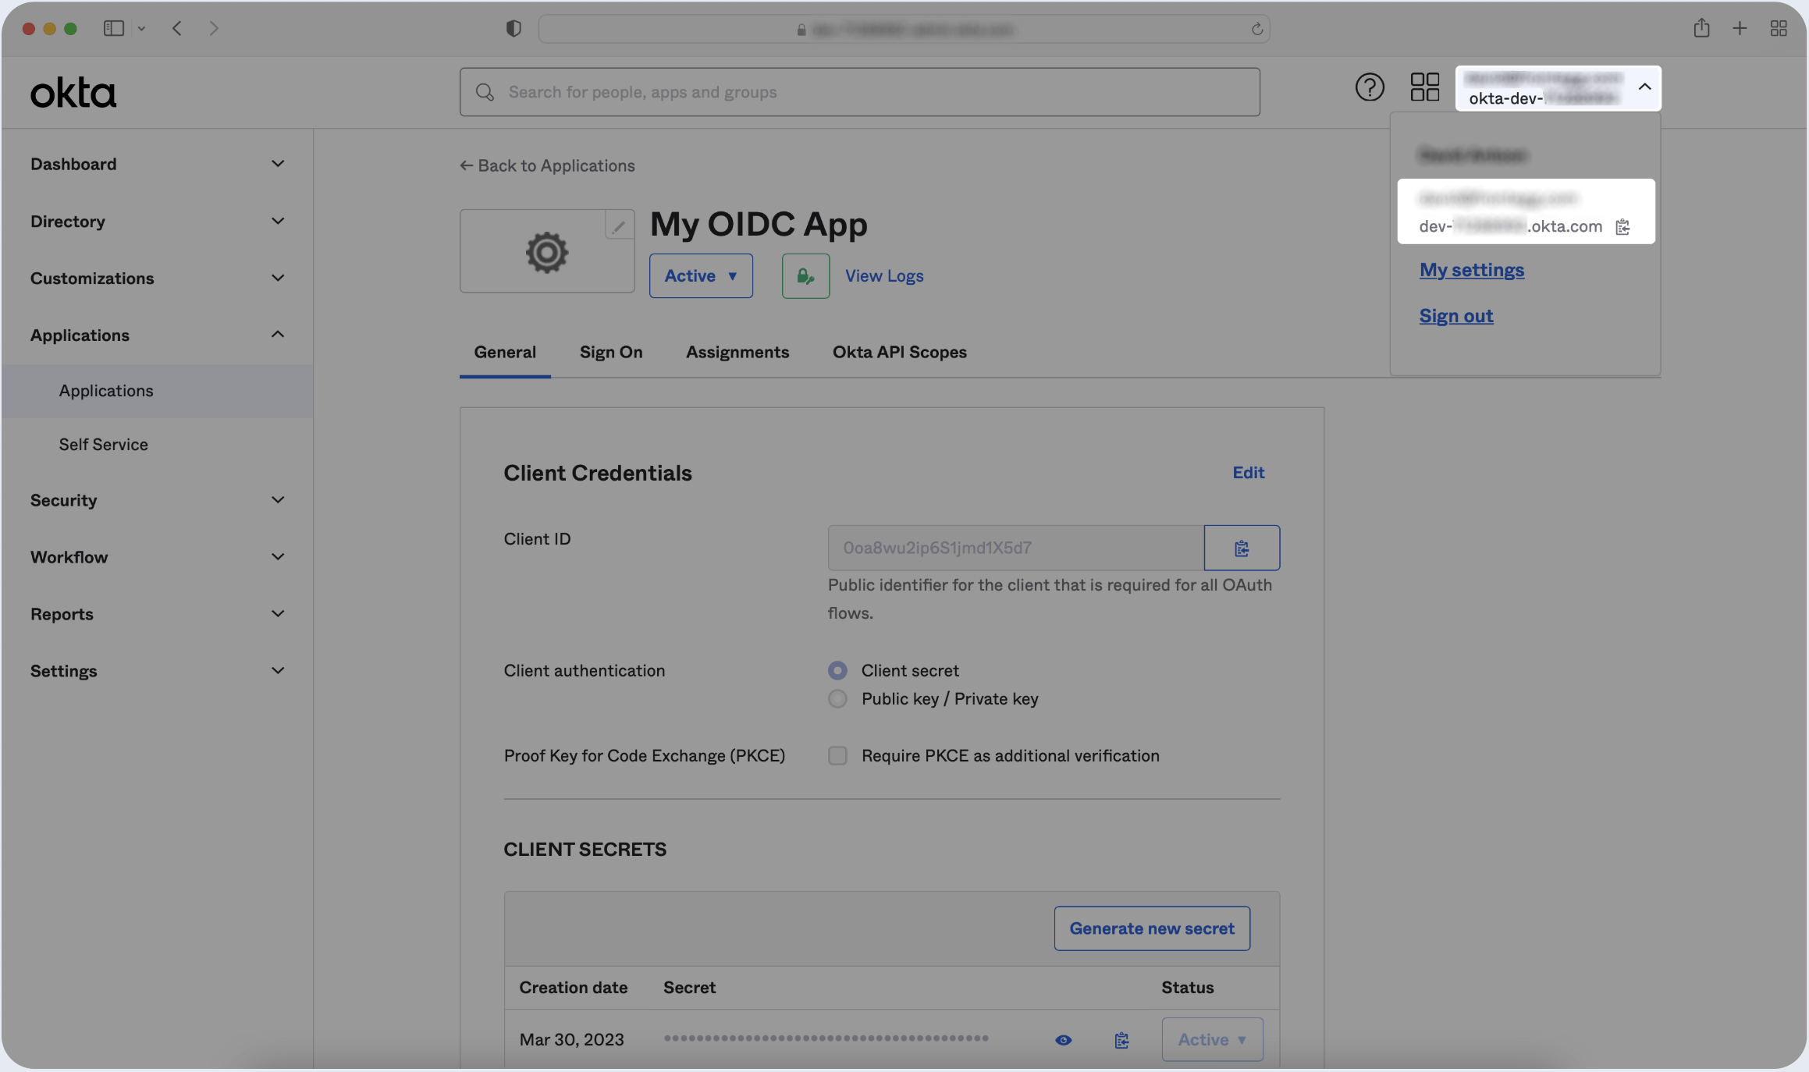Reload the page in Safari

(1256, 29)
